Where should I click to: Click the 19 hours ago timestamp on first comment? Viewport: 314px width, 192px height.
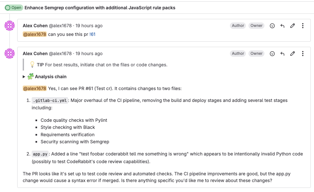click(x=89, y=26)
